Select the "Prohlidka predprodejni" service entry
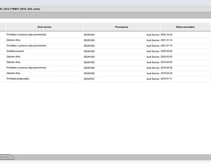The width and height of the screenshot is (211, 163). click(x=18, y=79)
